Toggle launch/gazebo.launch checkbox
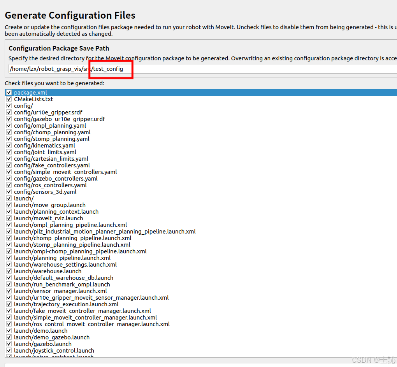 (9, 344)
